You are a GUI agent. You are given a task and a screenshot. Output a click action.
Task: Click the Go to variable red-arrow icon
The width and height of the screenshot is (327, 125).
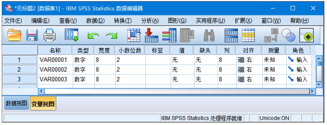tap(151, 36)
